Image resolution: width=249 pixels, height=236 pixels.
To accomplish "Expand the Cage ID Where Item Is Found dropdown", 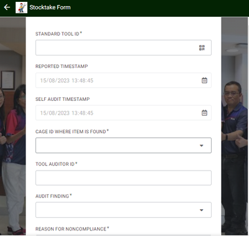I will point(123,145).
